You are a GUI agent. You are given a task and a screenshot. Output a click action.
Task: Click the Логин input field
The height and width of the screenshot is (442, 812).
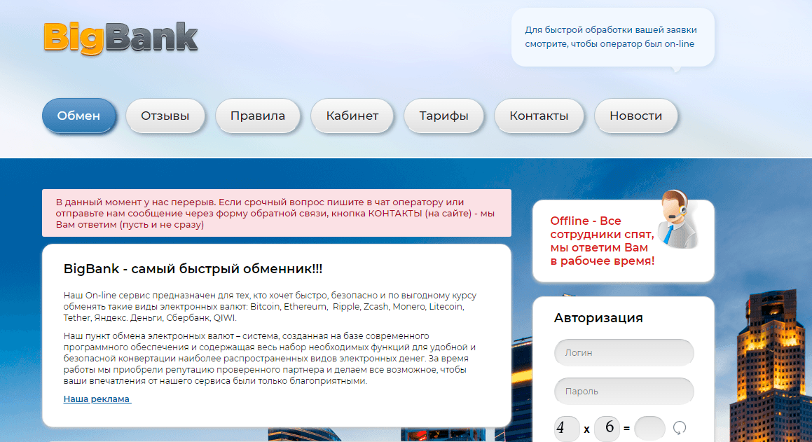[x=624, y=353]
